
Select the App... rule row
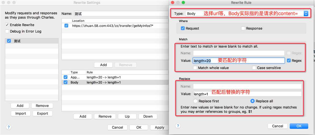pyautogui.click(x=115, y=77)
